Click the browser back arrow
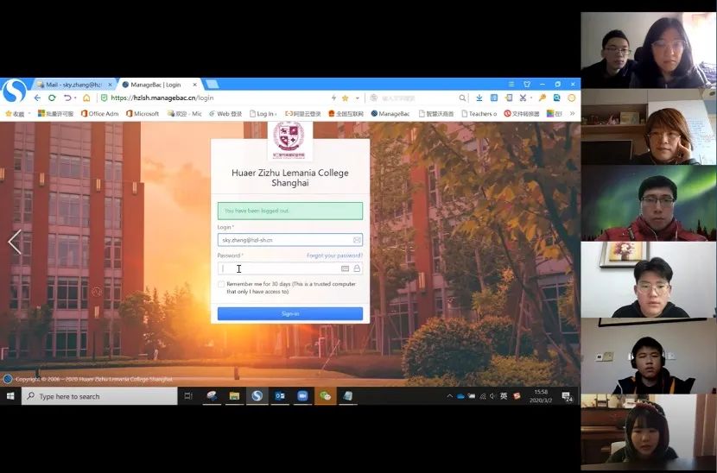The width and height of the screenshot is (717, 473). click(37, 98)
